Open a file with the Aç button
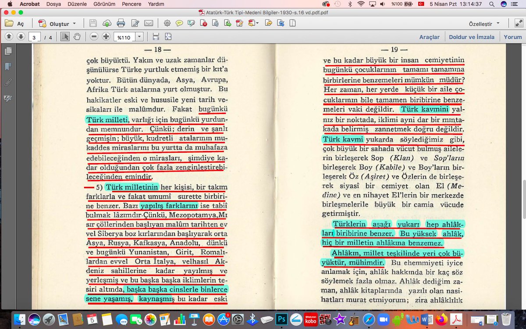This screenshot has height=329, width=526. tap(14, 23)
